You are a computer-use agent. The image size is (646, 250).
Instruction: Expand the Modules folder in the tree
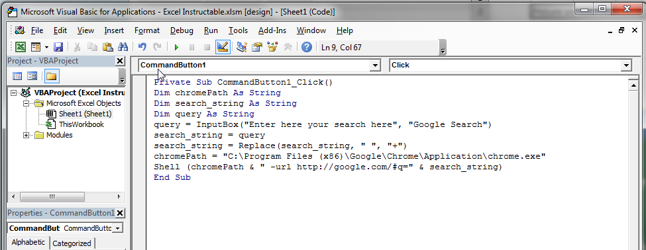tap(27, 135)
